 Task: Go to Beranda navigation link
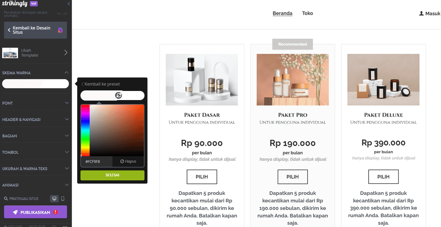tap(283, 13)
